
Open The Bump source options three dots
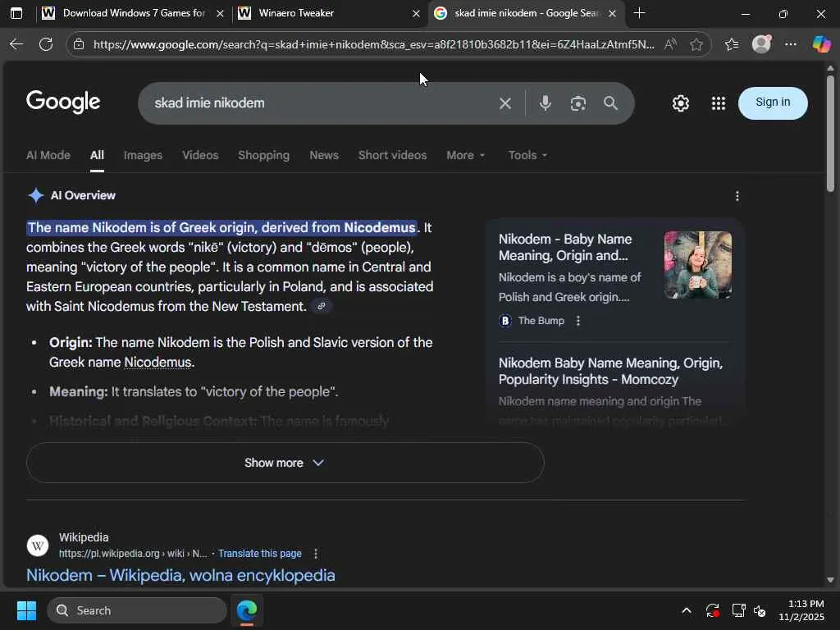coord(577,321)
